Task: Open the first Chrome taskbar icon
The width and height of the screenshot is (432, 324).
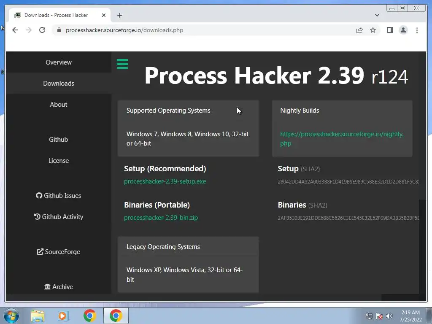Action: click(89, 316)
